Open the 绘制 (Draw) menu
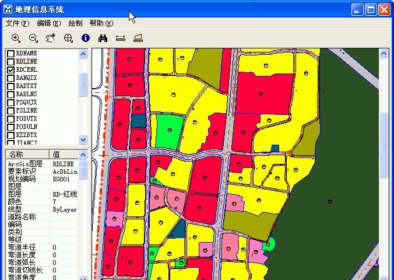 [75, 23]
